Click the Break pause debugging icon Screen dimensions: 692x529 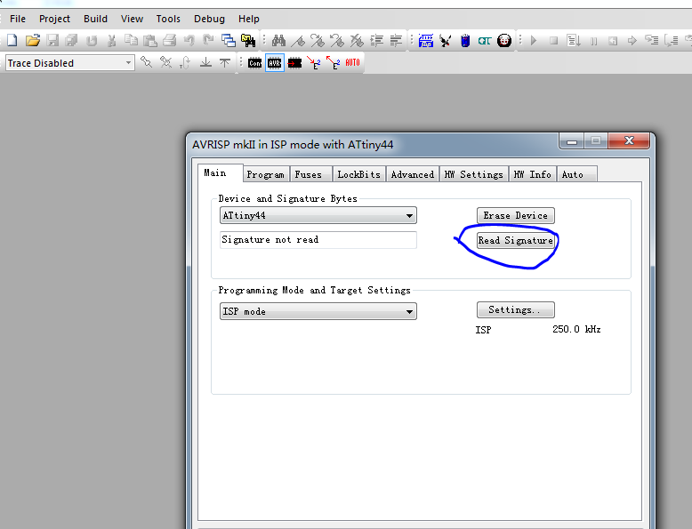coord(593,41)
